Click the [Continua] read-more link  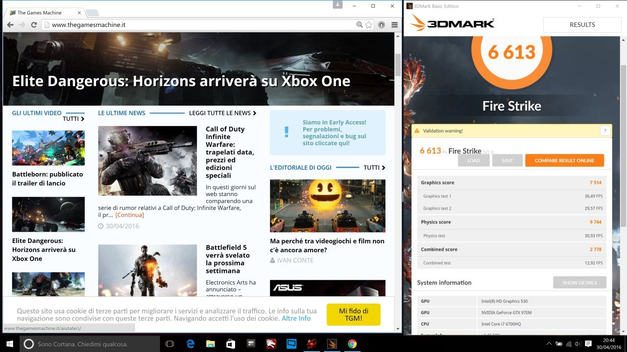point(129,215)
